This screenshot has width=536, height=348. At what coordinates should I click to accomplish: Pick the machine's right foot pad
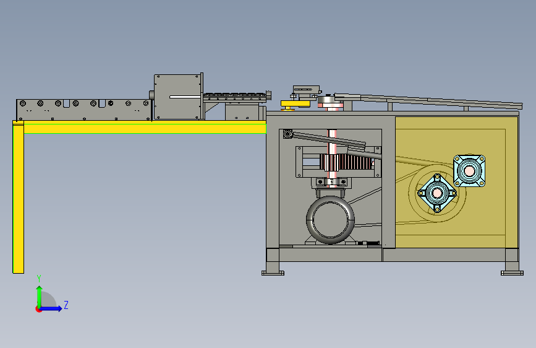(x=512, y=273)
